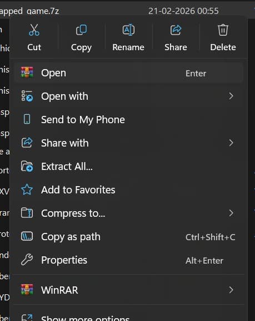Click the Delete trash can icon
The height and width of the screenshot is (321, 255).
point(223,30)
